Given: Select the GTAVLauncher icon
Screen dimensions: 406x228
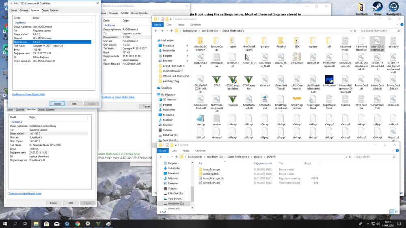Looking at the screenshot, I should 248,83.
